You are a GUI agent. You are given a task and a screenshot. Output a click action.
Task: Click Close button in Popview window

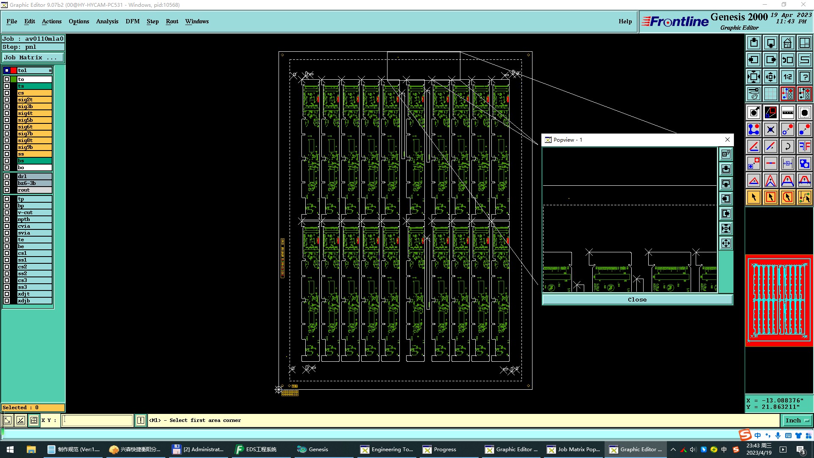pos(637,299)
